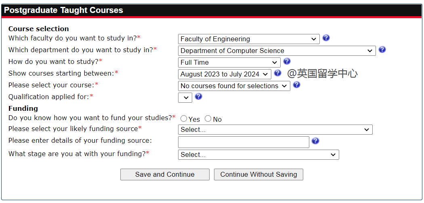Select Yes for knowing funding

tap(184, 119)
